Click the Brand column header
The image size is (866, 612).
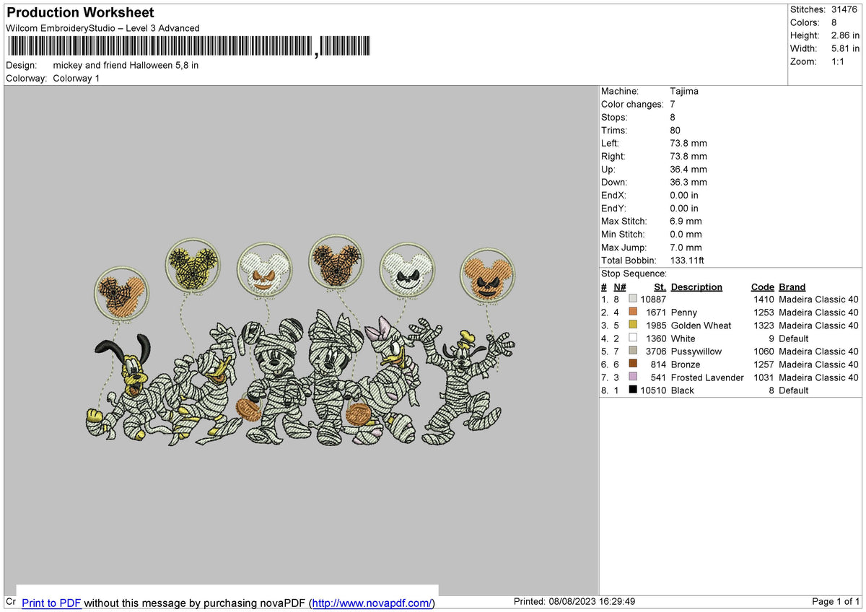click(792, 287)
